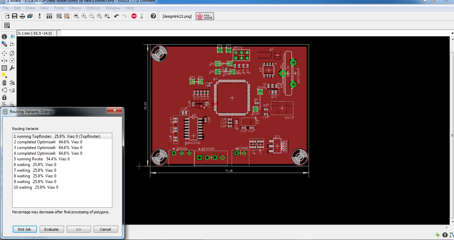Click the zoom in magnifier icon
Viewport: 454px width, 240px height.
(84, 16)
